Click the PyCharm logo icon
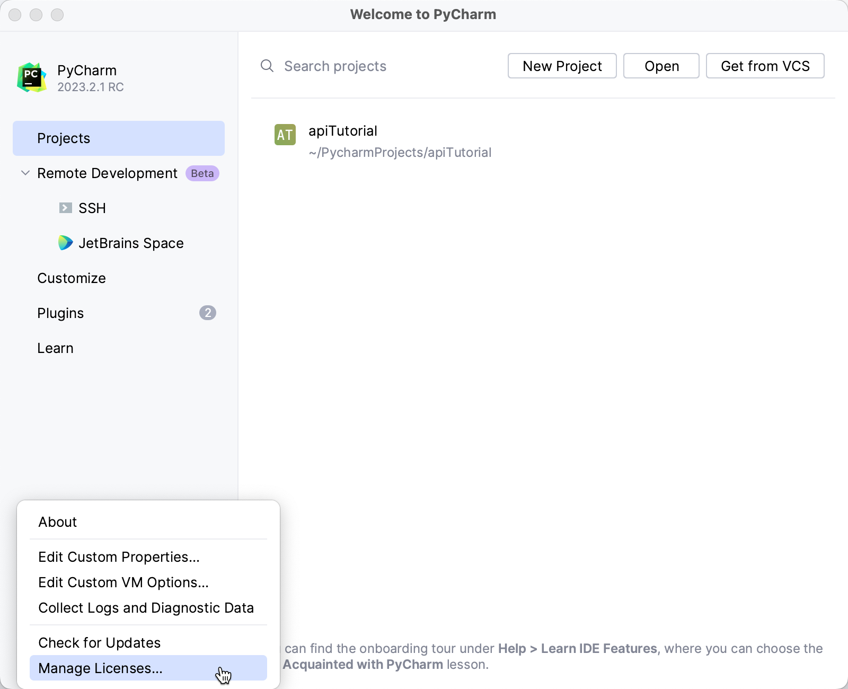This screenshot has height=689, width=848. click(31, 76)
